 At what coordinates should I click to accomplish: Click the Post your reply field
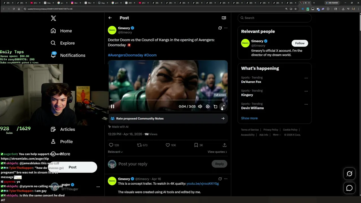click(x=164, y=164)
